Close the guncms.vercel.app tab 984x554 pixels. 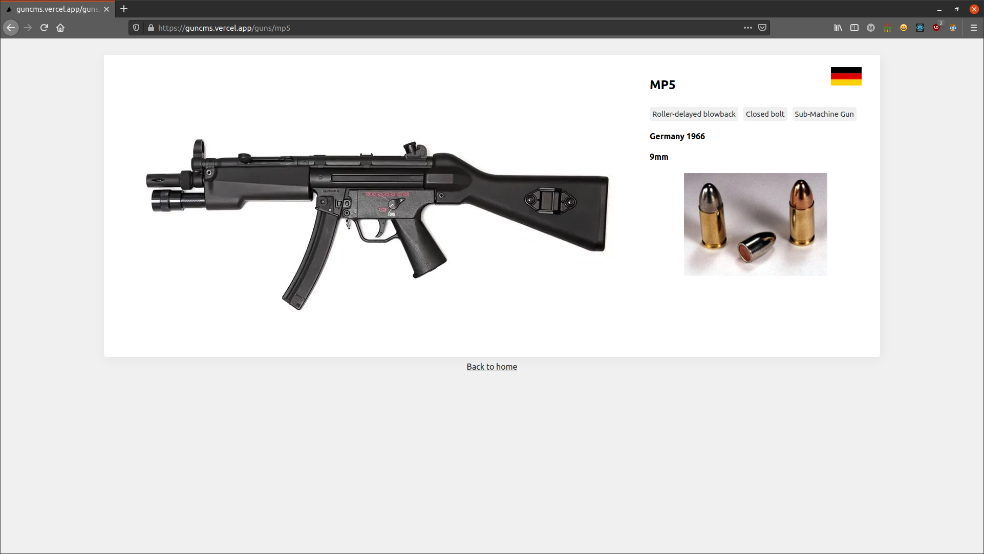coord(106,9)
